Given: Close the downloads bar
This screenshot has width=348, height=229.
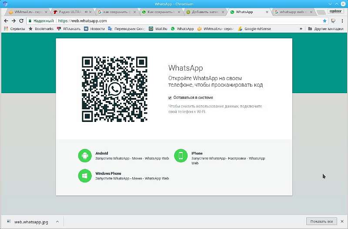Looking at the screenshot, I should (342, 222).
